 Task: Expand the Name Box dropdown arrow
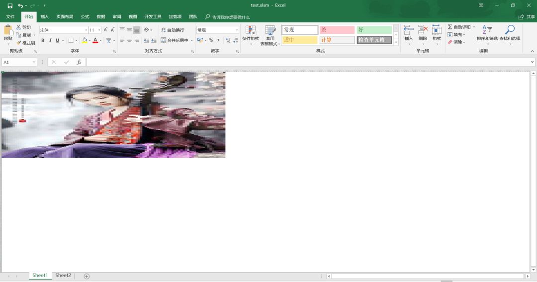[34, 62]
